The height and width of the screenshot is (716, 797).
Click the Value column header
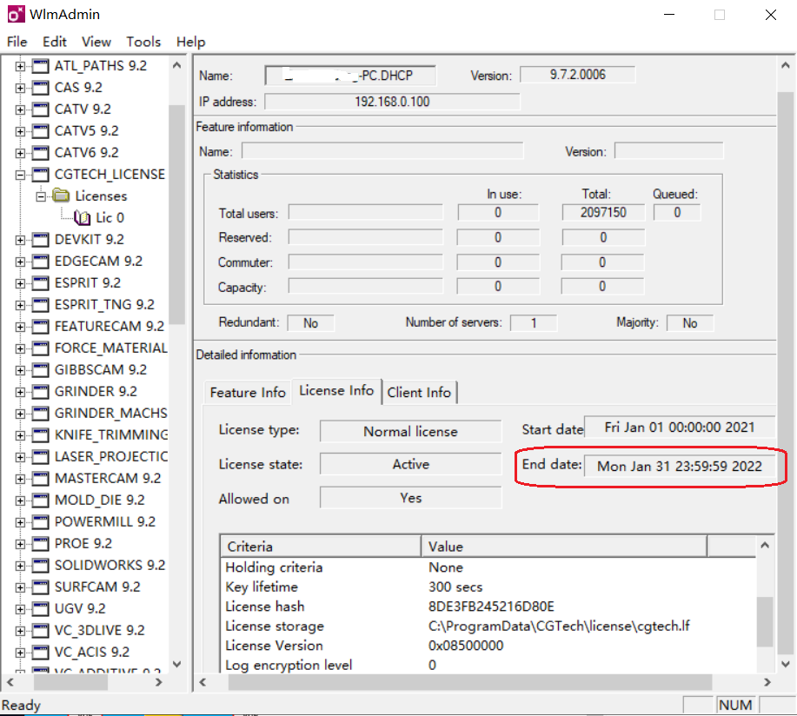click(564, 547)
